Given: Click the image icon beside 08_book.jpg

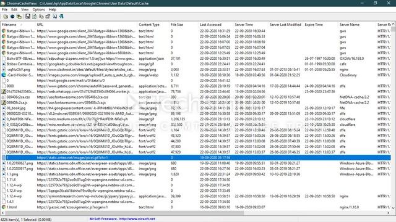Looking at the screenshot, I should tap(4, 108).
